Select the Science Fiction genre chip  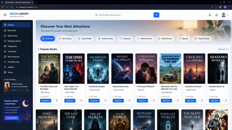pyautogui.click(x=106, y=39)
